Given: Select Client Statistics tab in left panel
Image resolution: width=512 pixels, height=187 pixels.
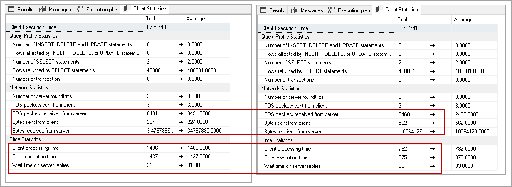Looking at the screenshot, I should pos(145,9).
